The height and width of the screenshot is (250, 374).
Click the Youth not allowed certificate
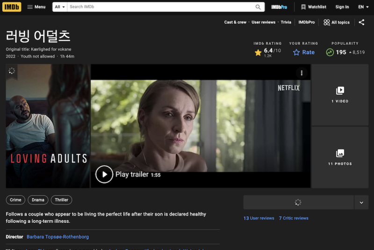38,56
